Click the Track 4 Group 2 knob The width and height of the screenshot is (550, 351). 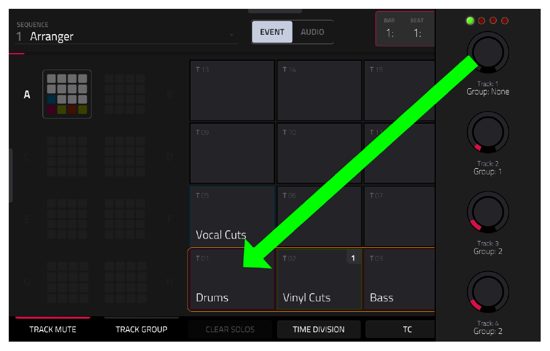tap(488, 292)
